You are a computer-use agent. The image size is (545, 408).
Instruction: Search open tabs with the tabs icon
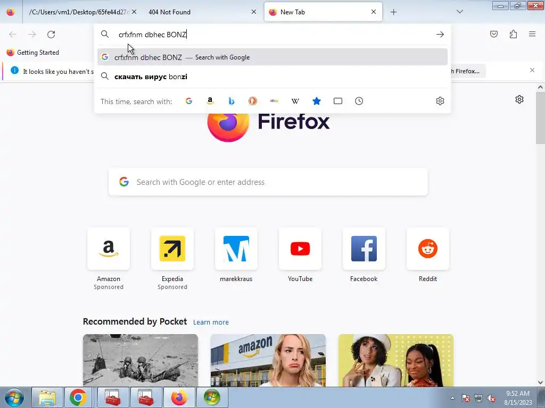tap(338, 101)
